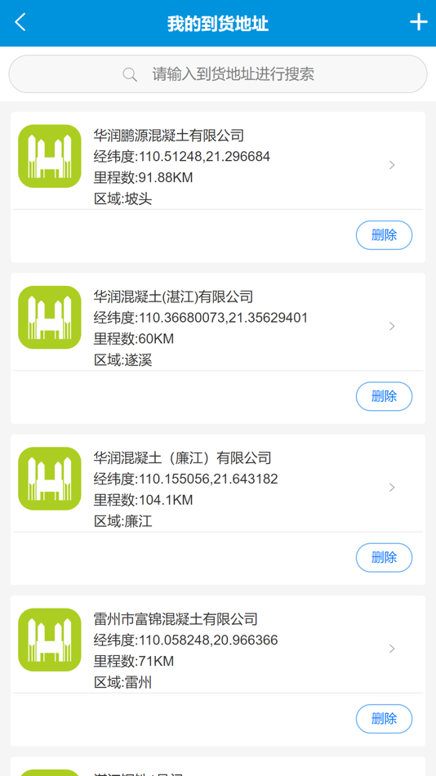Delete the 华润混凝土（廉江）有限公司 address
436x776 pixels.
pos(384,558)
